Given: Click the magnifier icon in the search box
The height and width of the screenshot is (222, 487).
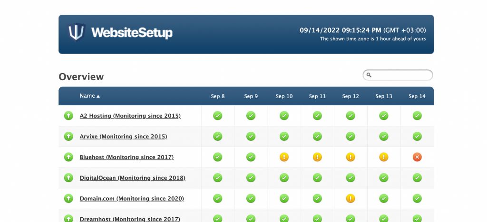Looking at the screenshot, I should 369,75.
